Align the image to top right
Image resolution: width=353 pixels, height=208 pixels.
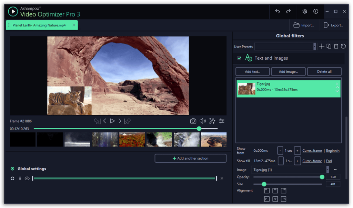283,191
